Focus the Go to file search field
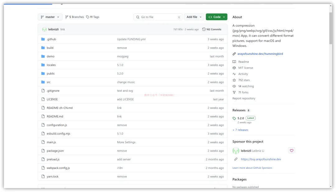This screenshot has width=336, height=192. tap(158, 17)
